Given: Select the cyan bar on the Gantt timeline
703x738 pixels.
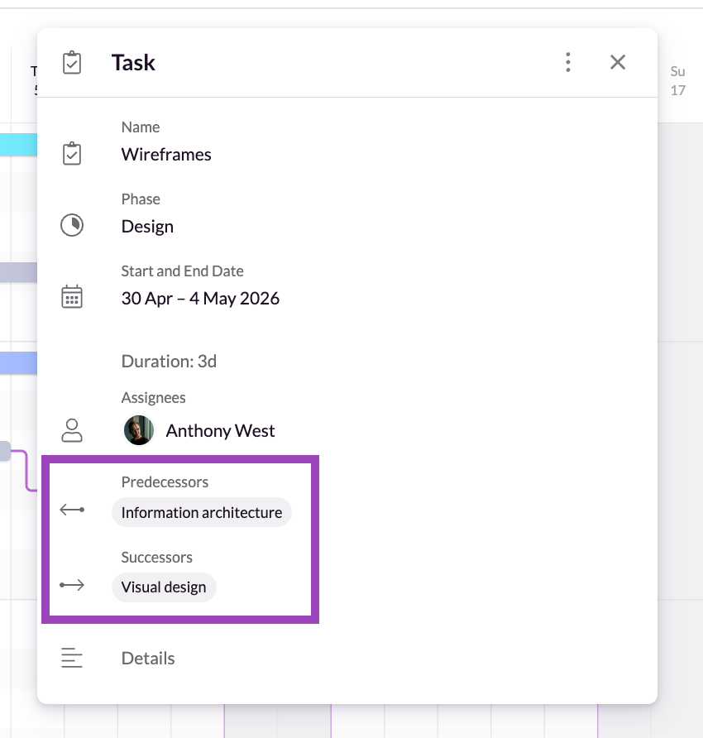Looking at the screenshot, I should 18,145.
